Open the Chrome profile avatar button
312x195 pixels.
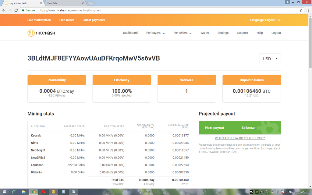[287, 2]
